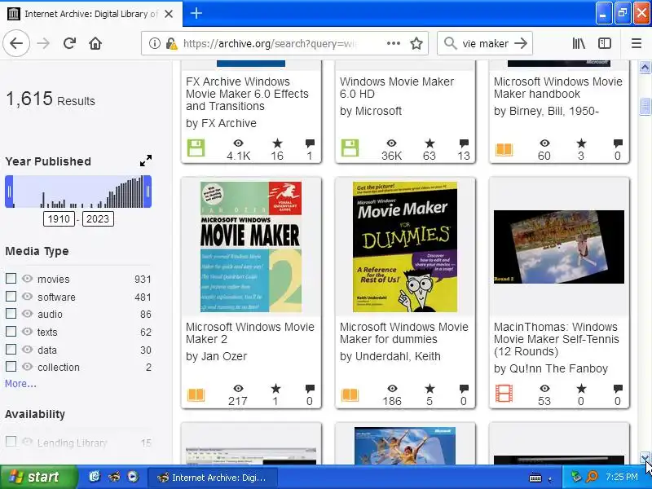Click the forward navigation arrow
Image resolution: width=652 pixels, height=489 pixels.
[43, 43]
